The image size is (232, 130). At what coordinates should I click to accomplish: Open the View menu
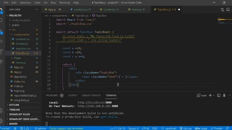37,3
